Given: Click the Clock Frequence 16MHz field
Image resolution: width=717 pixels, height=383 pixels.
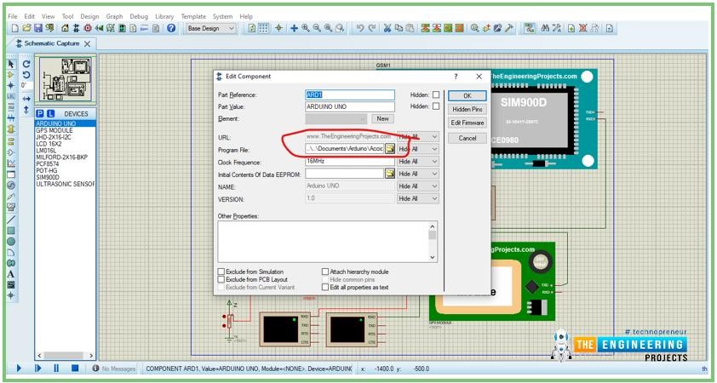Looking at the screenshot, I should 350,162.
